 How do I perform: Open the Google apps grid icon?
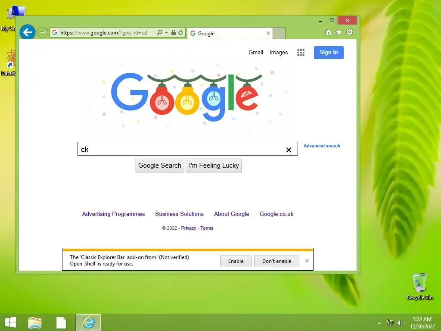point(301,53)
